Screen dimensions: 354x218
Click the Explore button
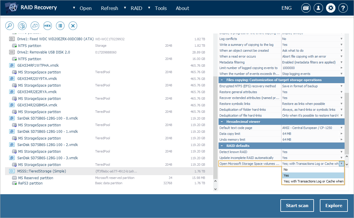(x=334, y=206)
